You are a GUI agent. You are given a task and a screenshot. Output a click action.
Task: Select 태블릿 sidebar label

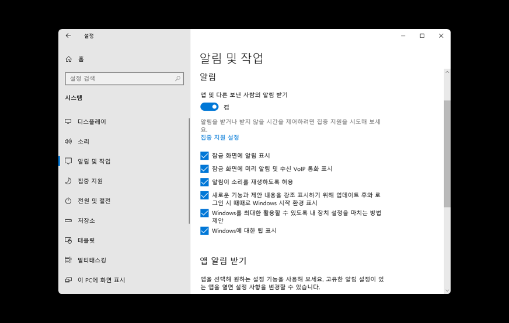tap(86, 240)
